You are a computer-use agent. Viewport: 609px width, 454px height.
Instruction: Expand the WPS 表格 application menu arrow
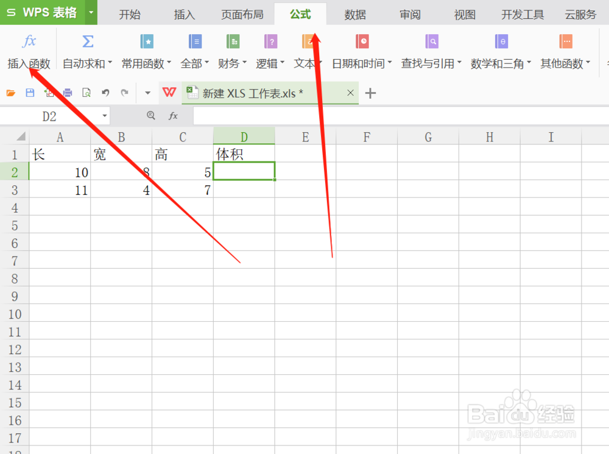91,12
